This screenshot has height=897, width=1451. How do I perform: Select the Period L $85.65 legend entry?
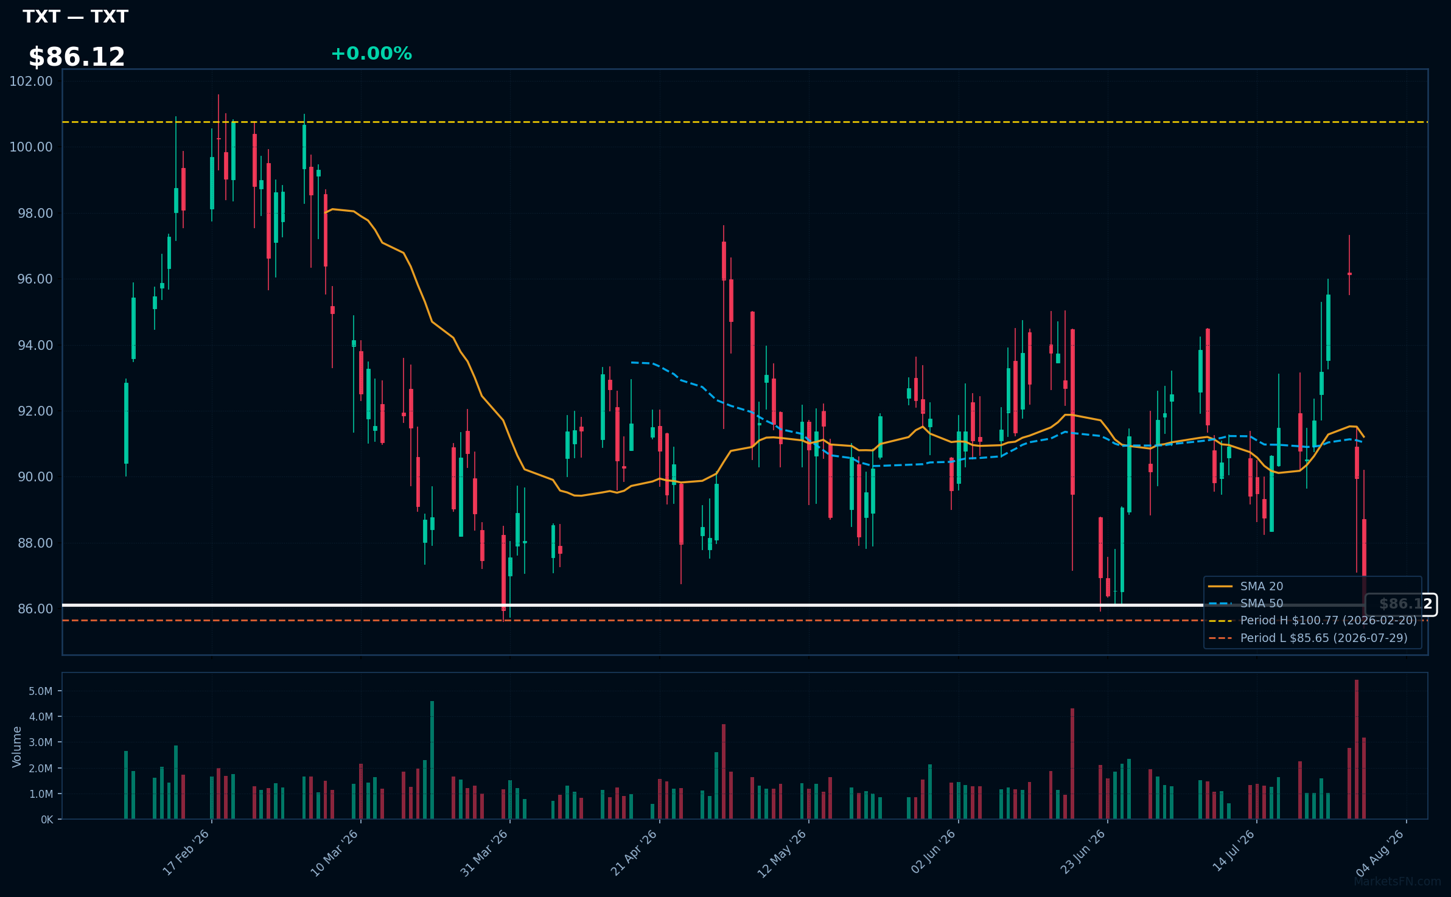tap(1308, 638)
